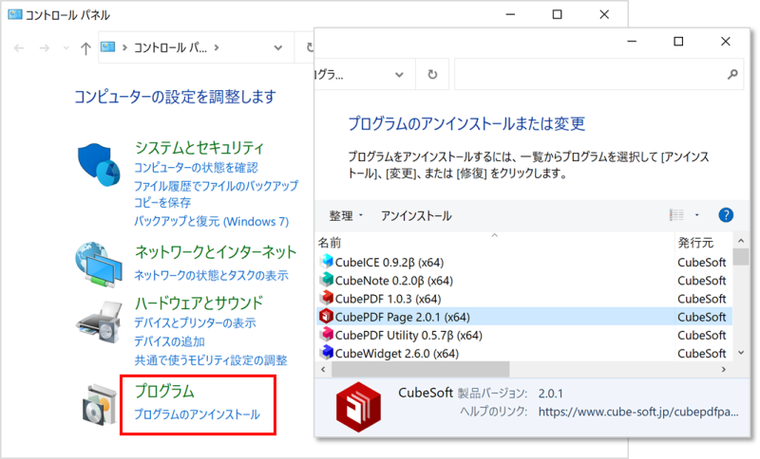Go up one level in Control Panel window
The image size is (760, 459).
tap(85, 47)
